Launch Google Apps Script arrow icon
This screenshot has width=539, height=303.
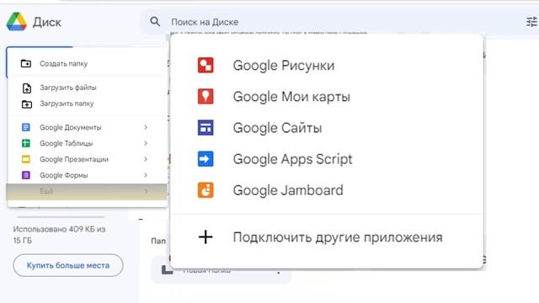coord(205,159)
